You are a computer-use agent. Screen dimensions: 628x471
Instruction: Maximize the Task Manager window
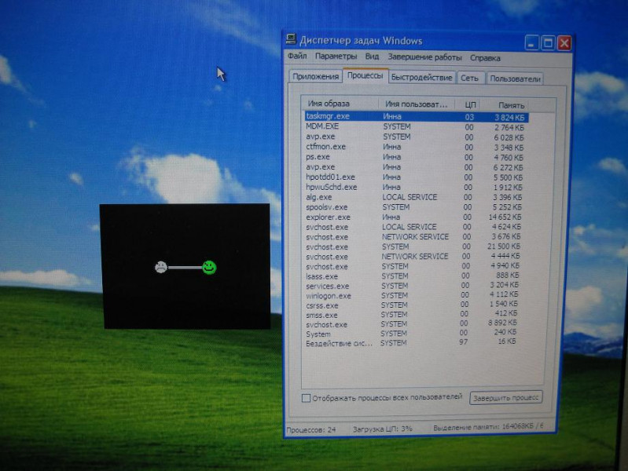[548, 43]
